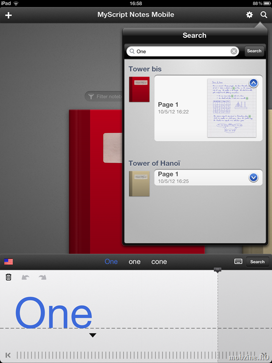Select the highlighted 'One' candidate
272x363 pixels.
(111, 261)
